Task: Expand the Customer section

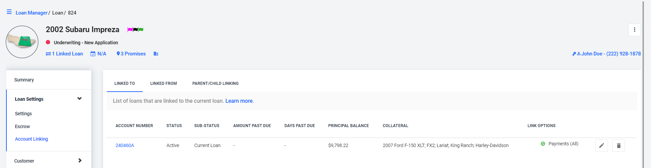Action: 80,161
